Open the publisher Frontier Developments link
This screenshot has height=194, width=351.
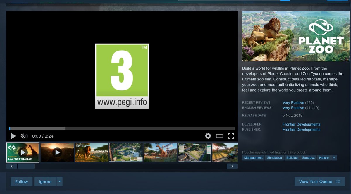[301, 130]
